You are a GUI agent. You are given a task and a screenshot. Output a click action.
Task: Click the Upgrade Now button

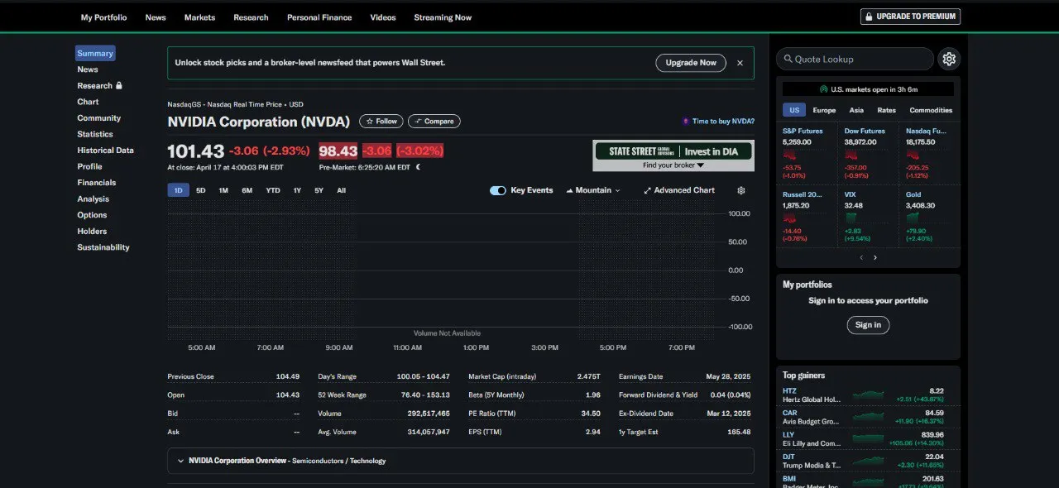tap(691, 63)
